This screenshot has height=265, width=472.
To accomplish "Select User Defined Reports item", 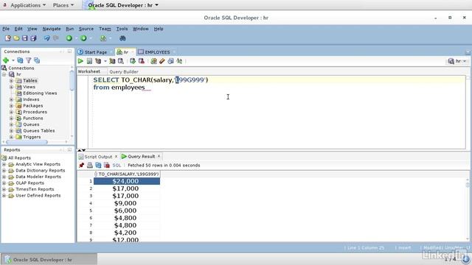I will (38, 196).
